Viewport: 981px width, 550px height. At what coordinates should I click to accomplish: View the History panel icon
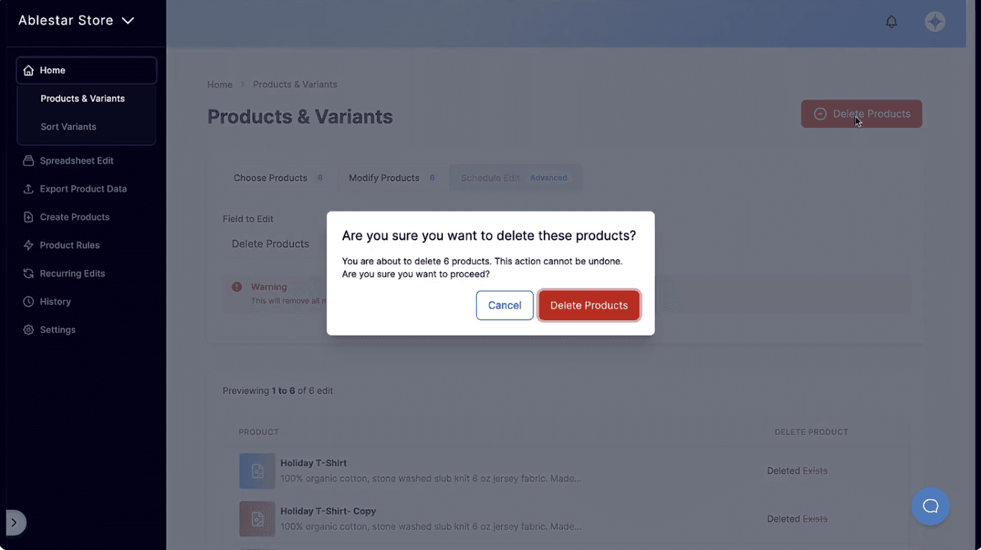pos(27,301)
